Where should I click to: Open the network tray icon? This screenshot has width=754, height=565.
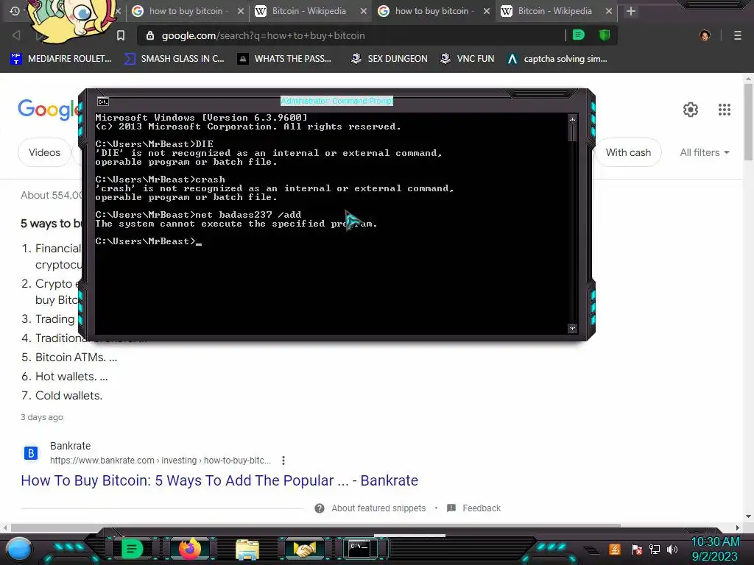655,549
